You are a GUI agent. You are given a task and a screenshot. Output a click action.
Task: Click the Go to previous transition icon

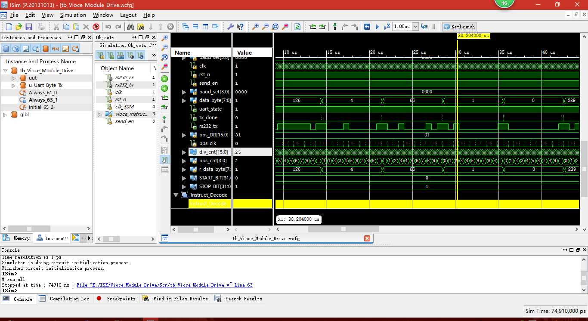click(x=313, y=27)
